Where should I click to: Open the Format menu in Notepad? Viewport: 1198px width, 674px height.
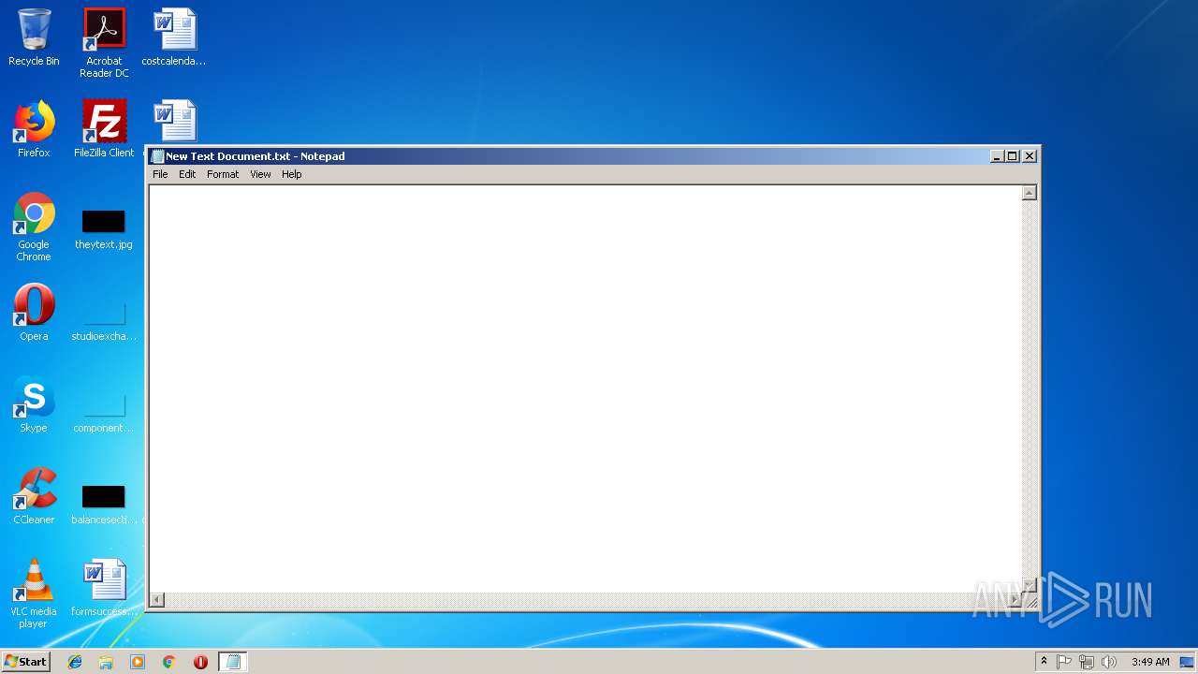tap(223, 174)
